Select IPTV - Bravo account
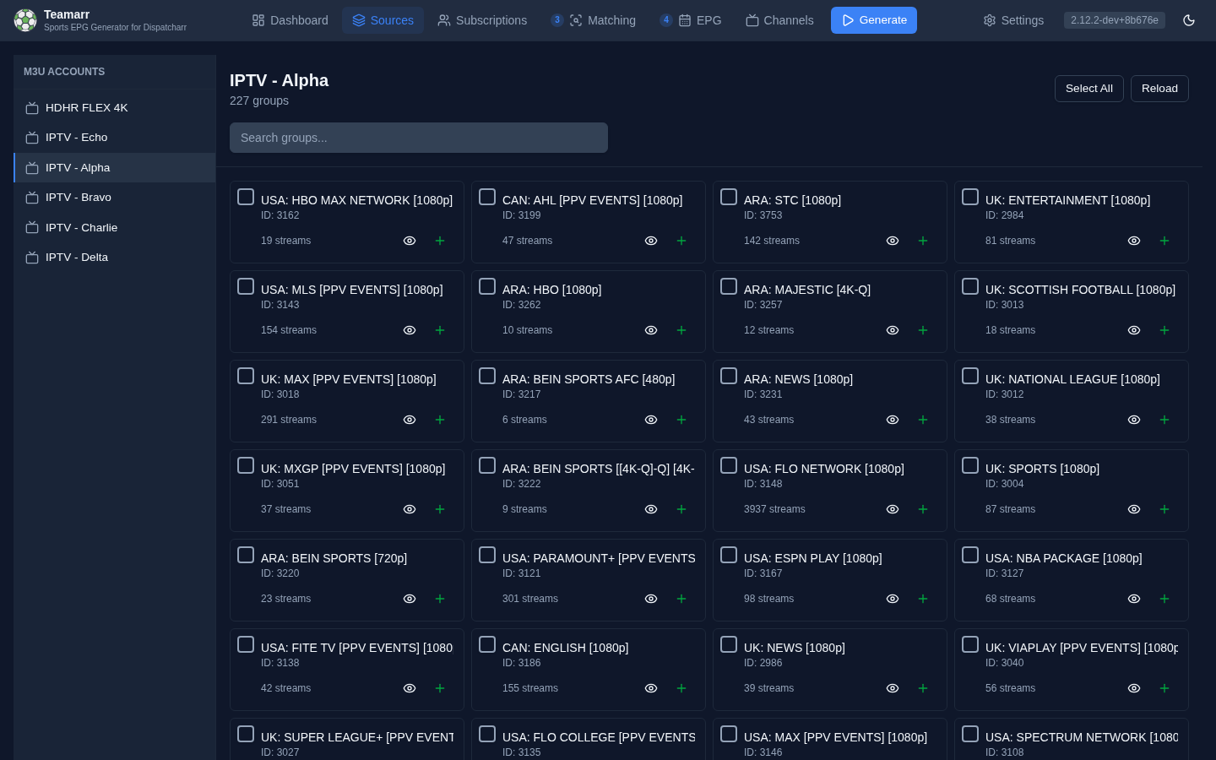The image size is (1216, 760). (115, 198)
